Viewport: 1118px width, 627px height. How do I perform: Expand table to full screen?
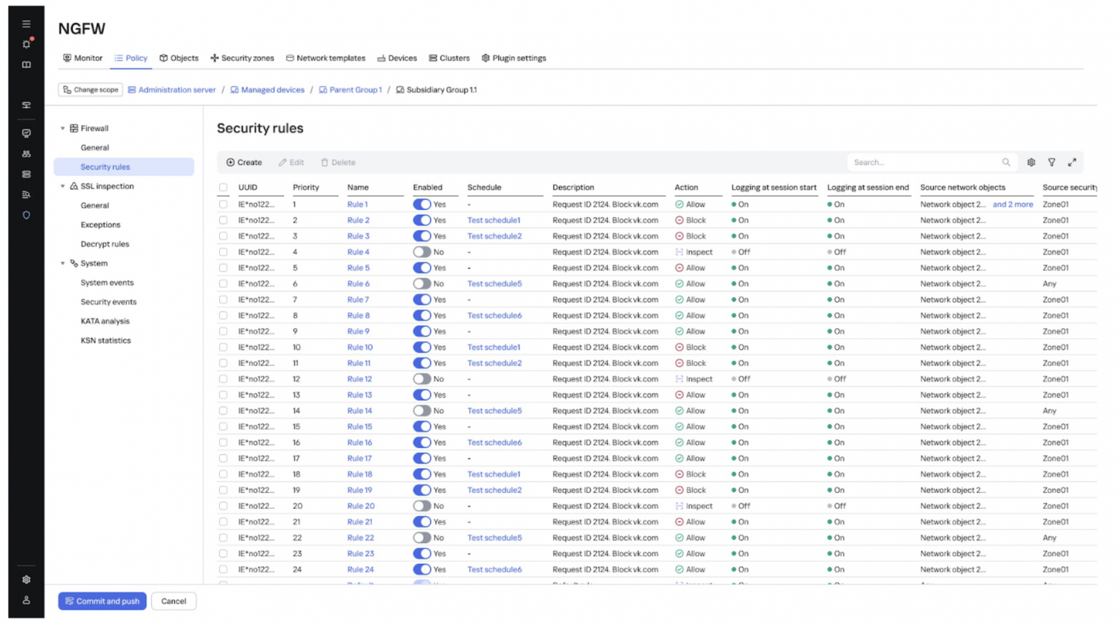1072,163
